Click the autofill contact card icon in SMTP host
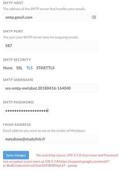The height and width of the screenshot is (171, 125). 94,17
